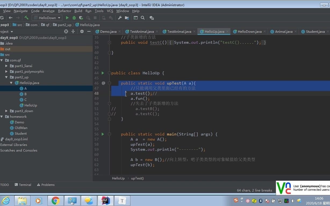The image size is (330, 206).
Task: Expand the part3_down package
Action: coord(6,111)
